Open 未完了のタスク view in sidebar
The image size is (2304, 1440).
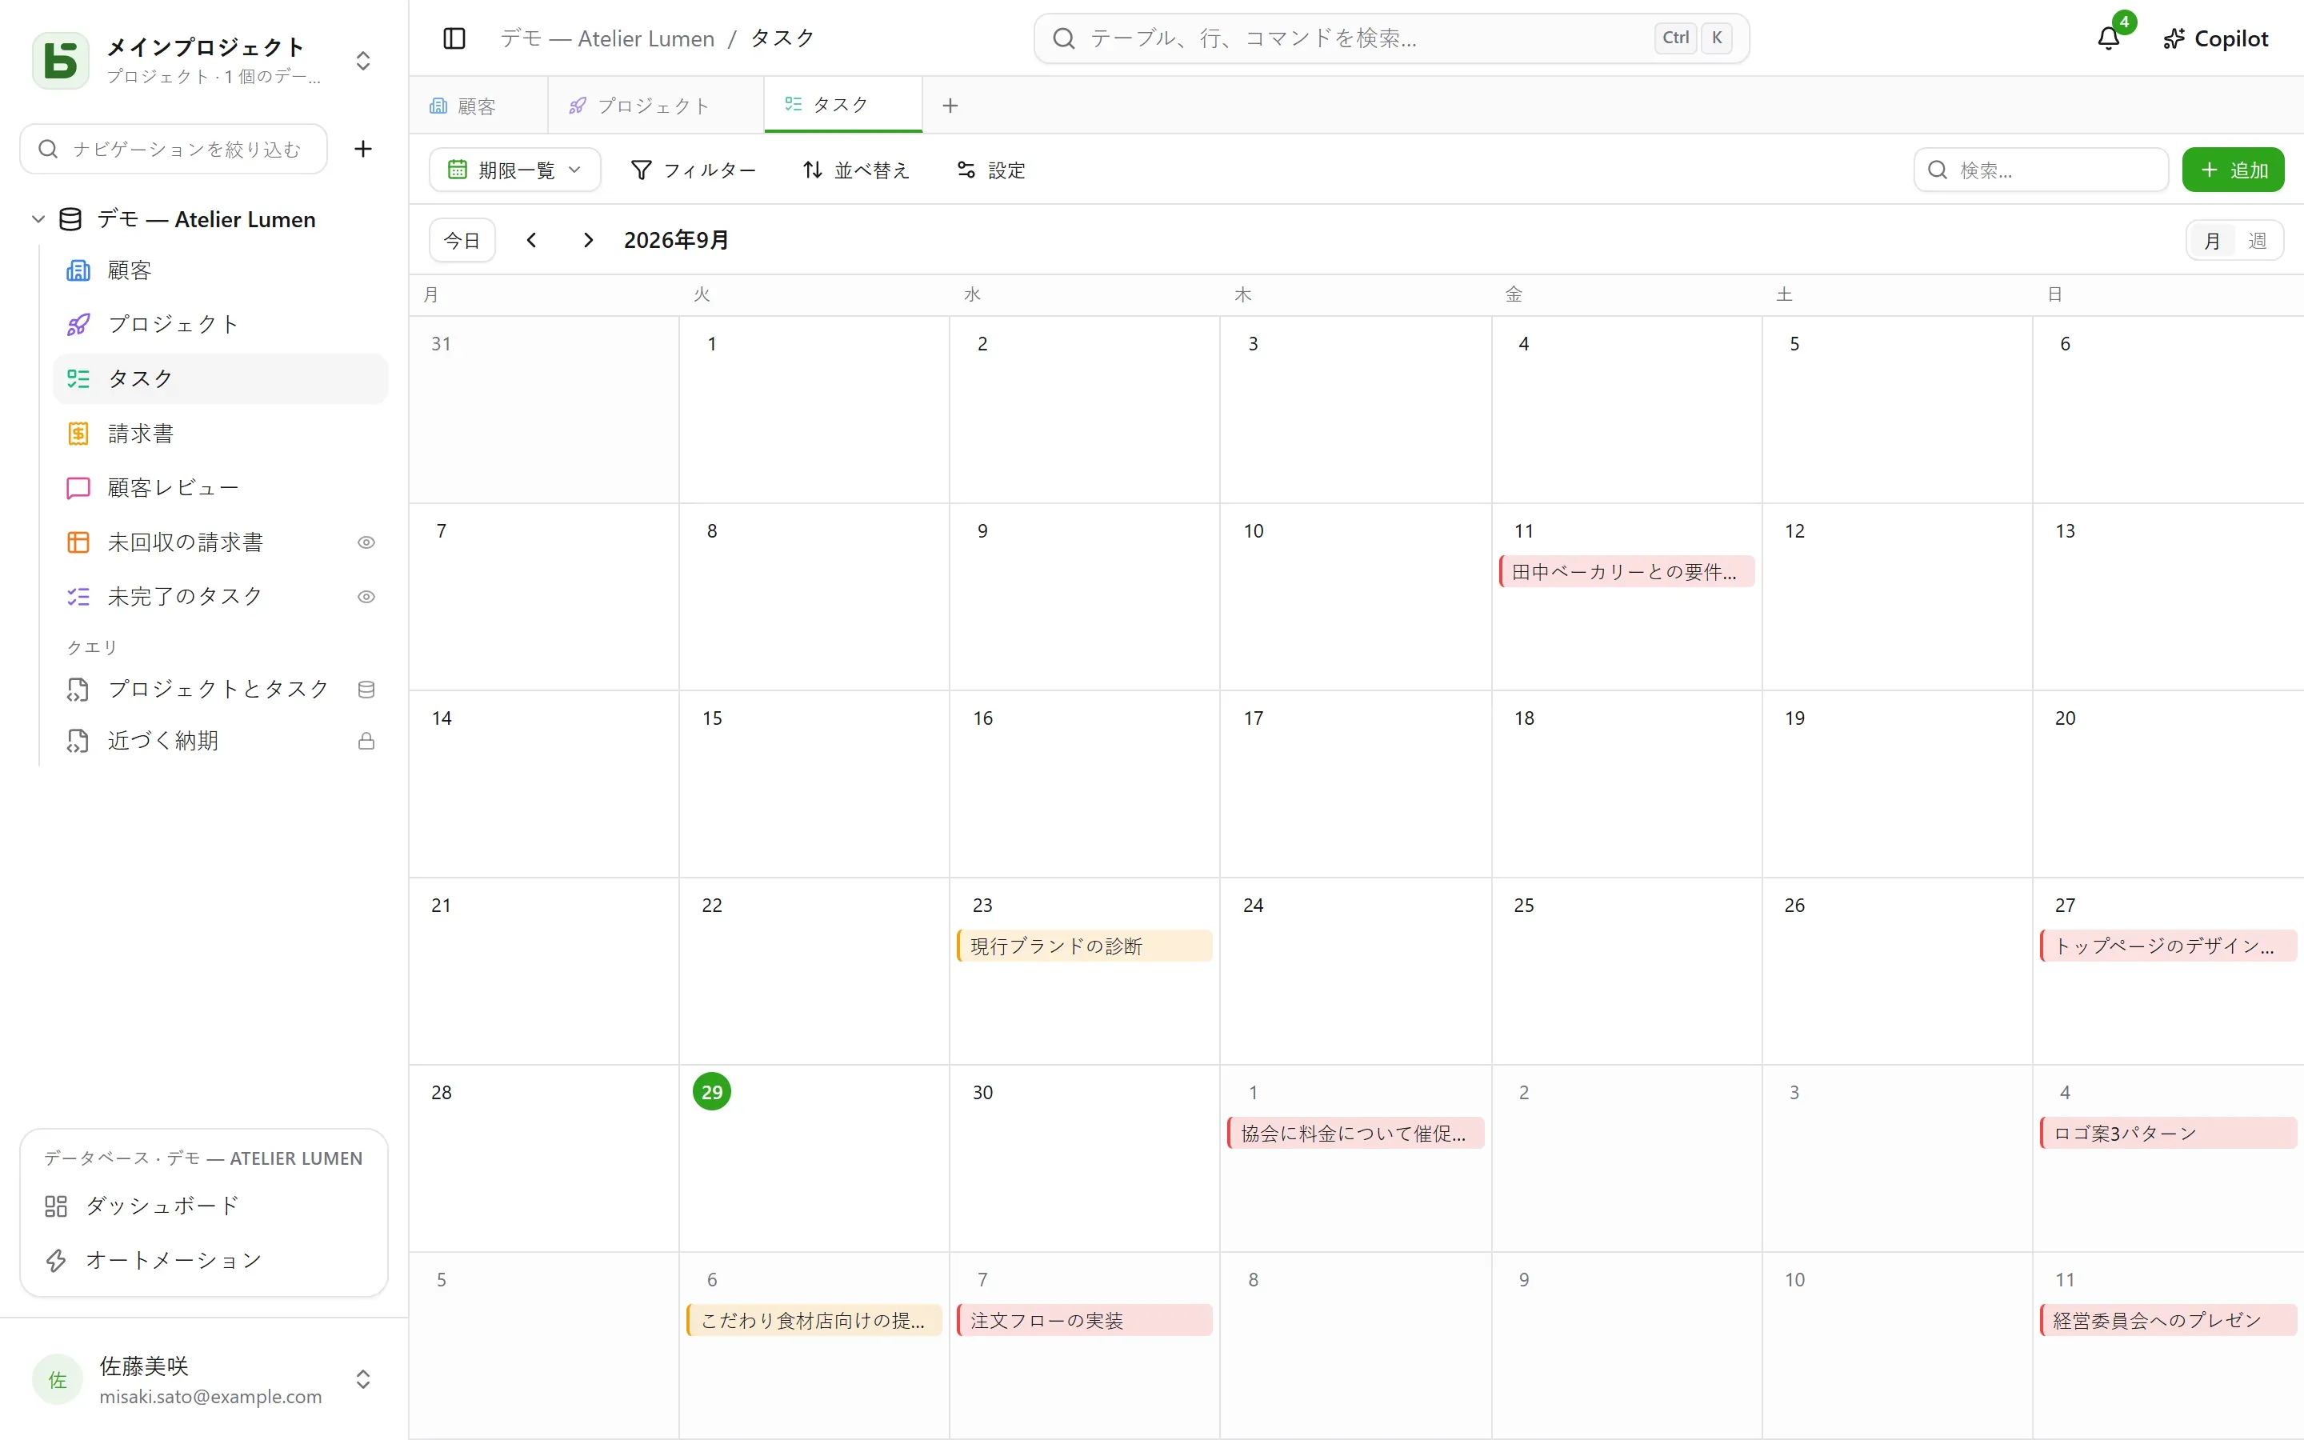click(x=220, y=596)
